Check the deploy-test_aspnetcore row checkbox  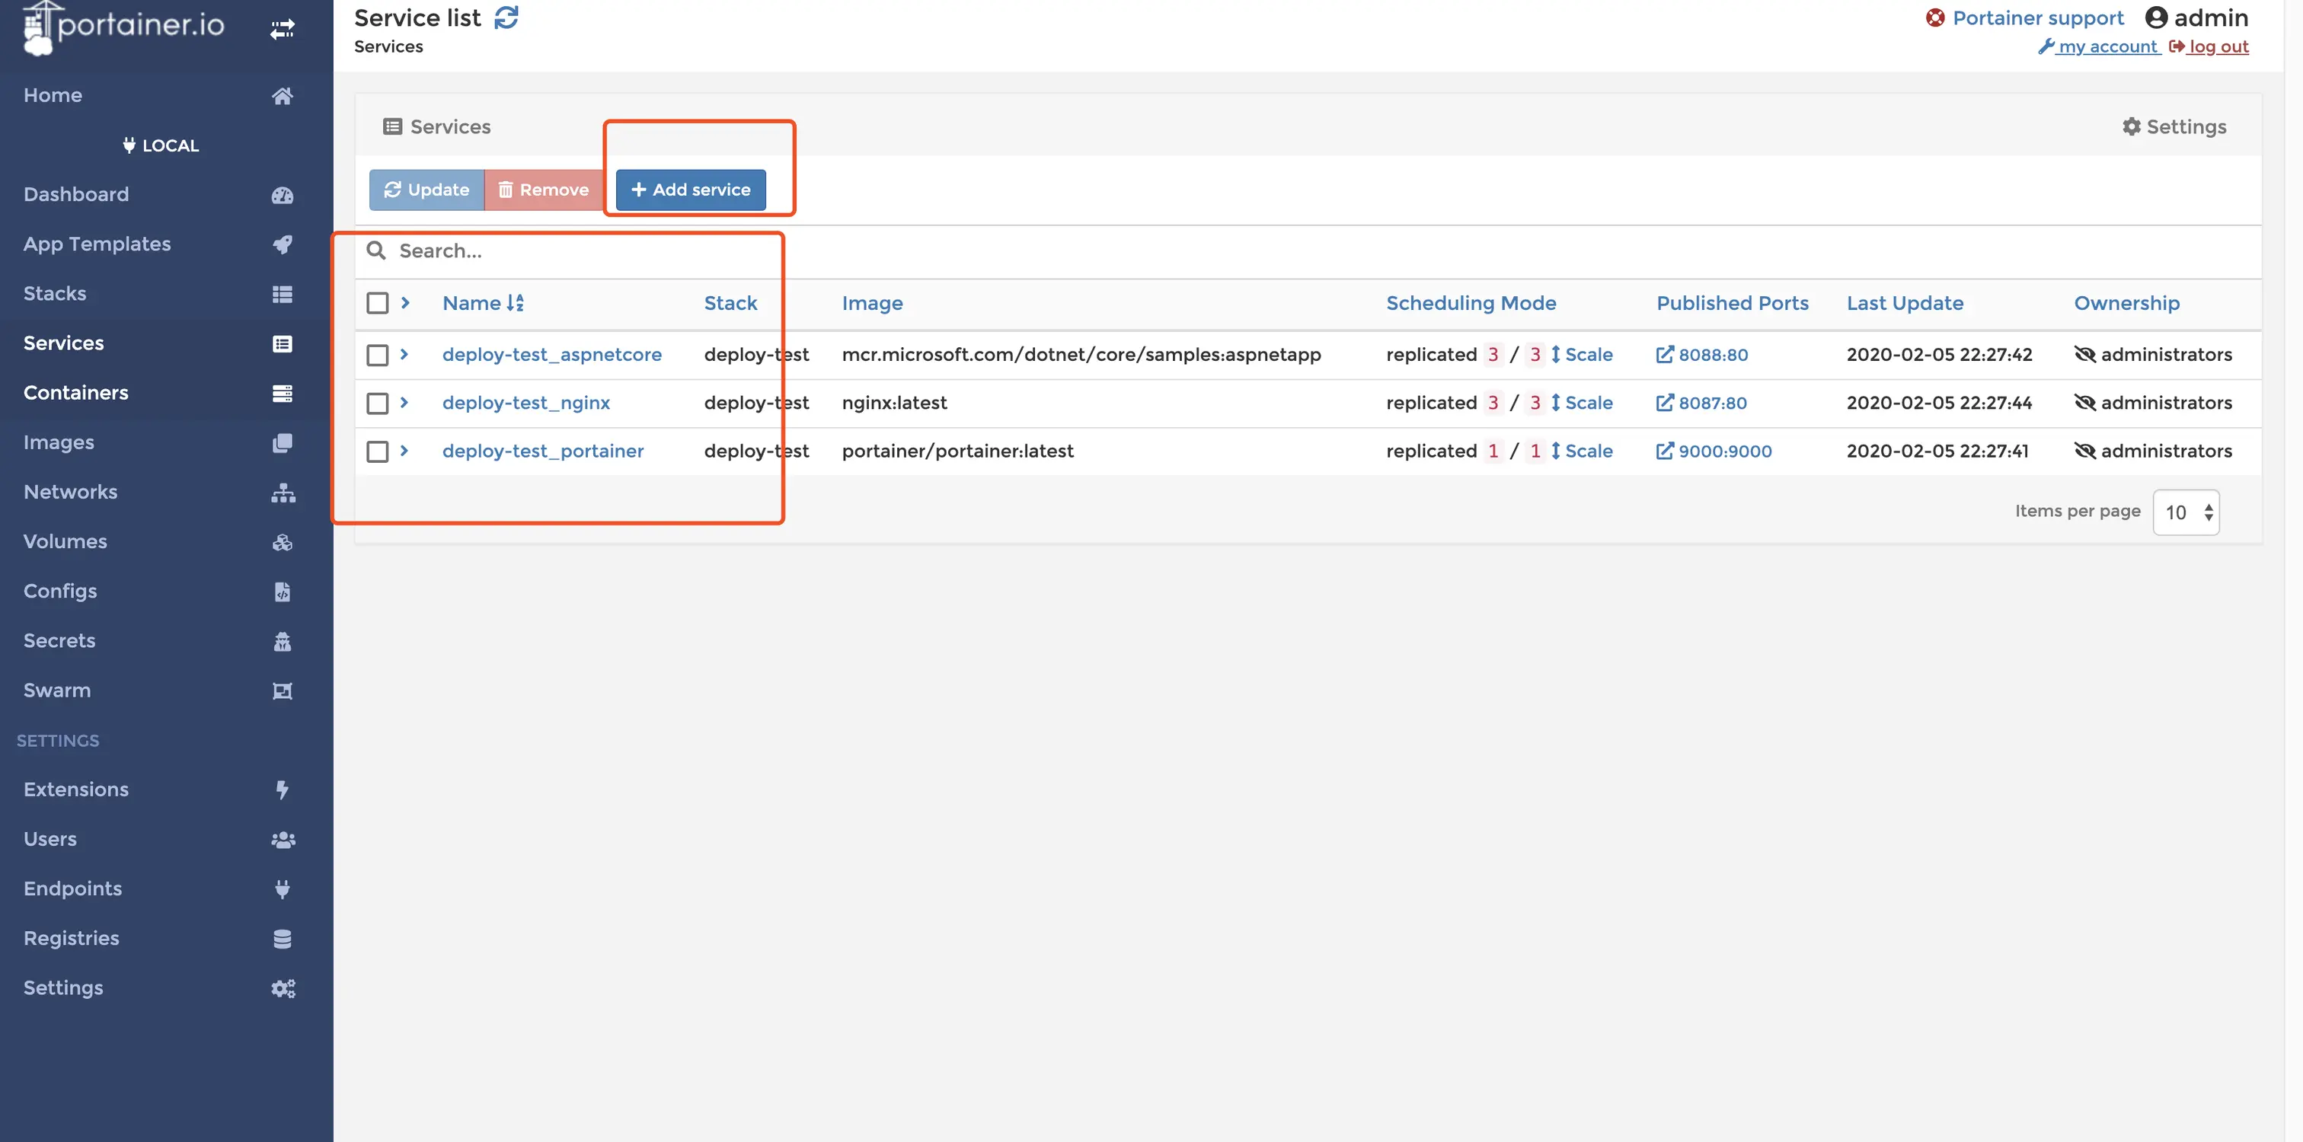(x=377, y=355)
